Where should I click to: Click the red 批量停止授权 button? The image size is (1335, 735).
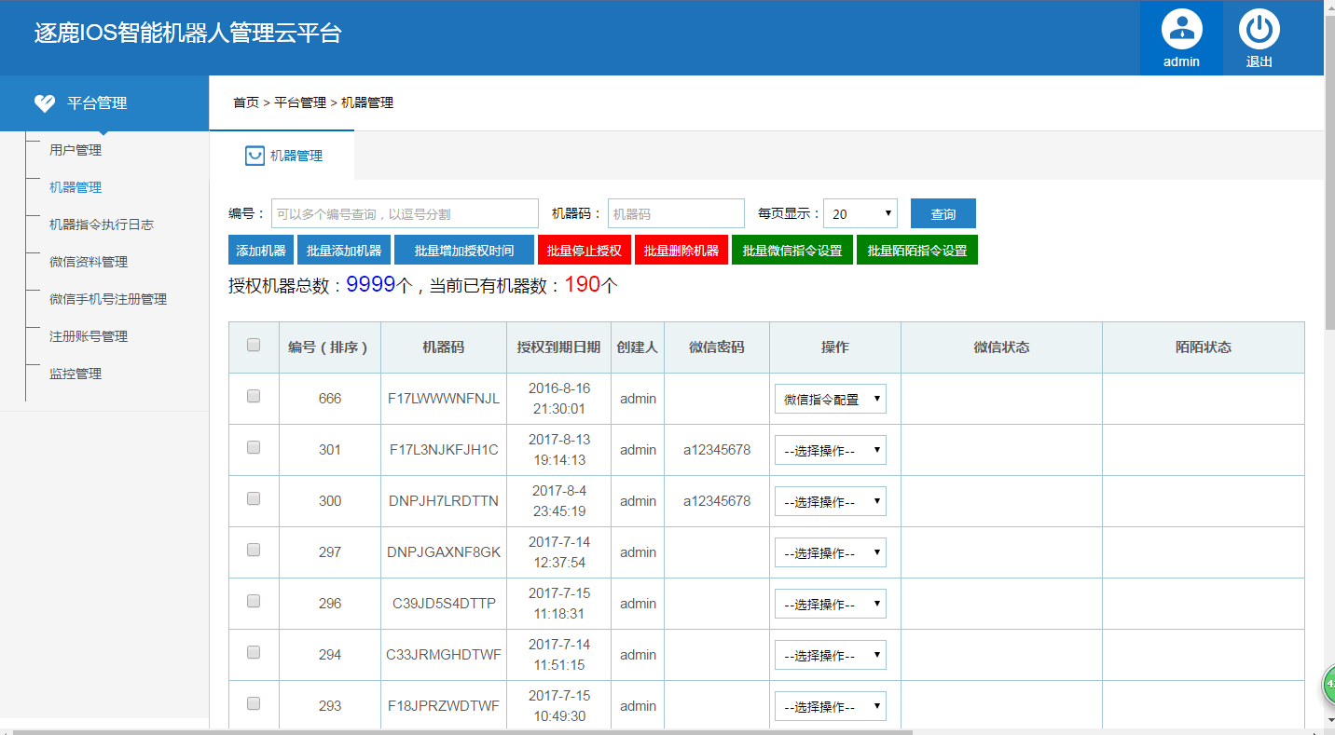(585, 250)
